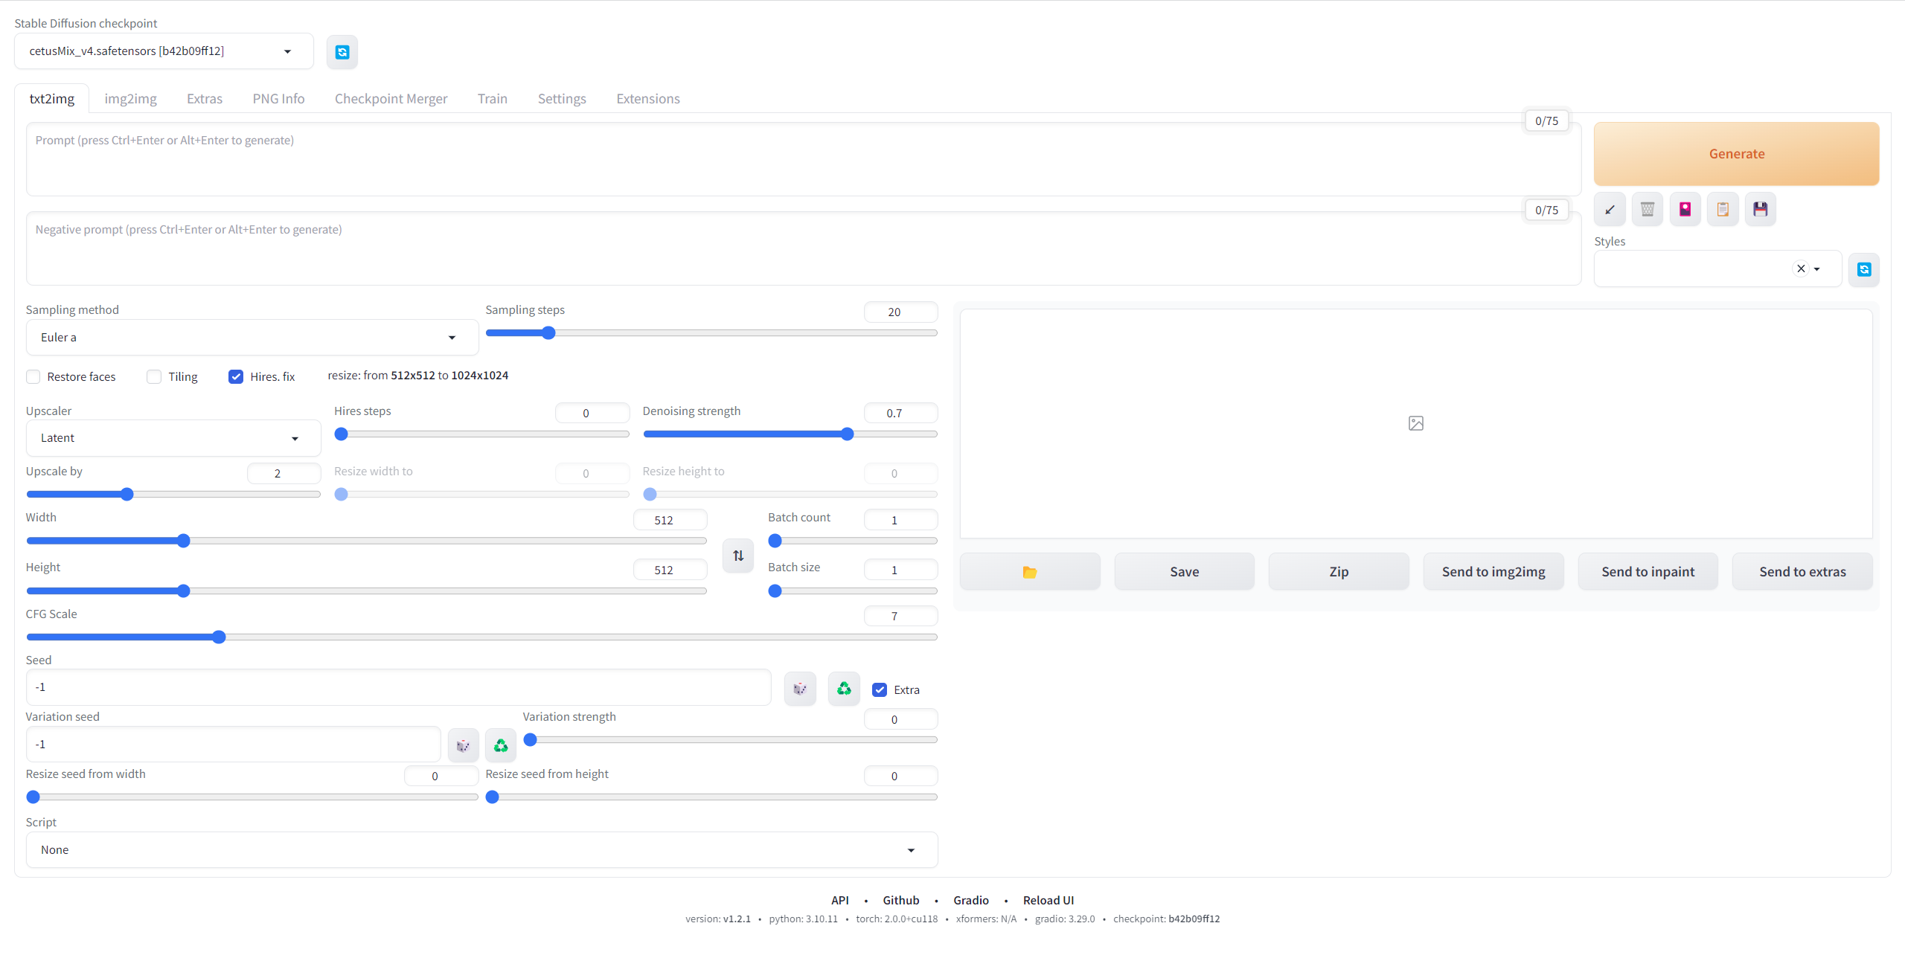Screen dimensions: 1905x955
Task: Open the Script dropdown showing None
Action: pos(481,850)
